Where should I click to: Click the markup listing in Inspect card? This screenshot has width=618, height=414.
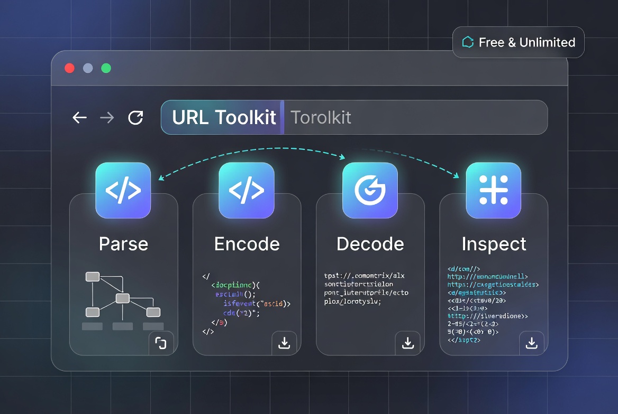(493, 305)
